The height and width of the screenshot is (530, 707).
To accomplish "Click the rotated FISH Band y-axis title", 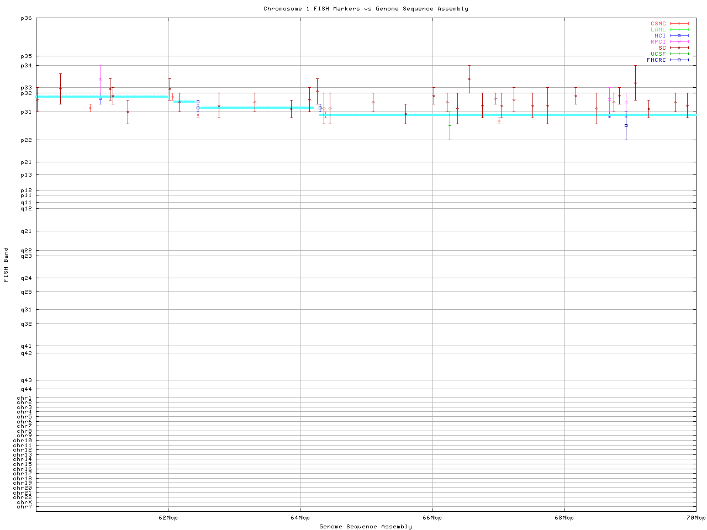I will click(6, 264).
